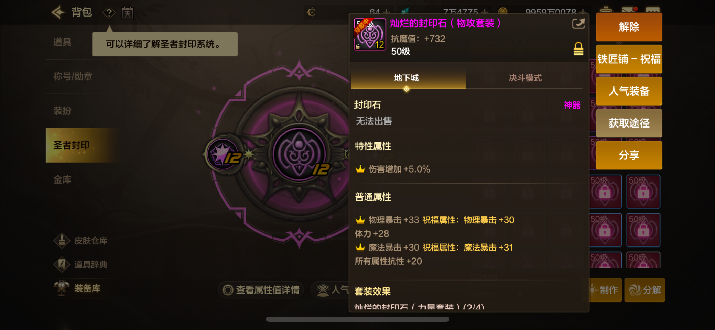Click the 灿烂的封印石 item thumbnail

click(x=370, y=34)
